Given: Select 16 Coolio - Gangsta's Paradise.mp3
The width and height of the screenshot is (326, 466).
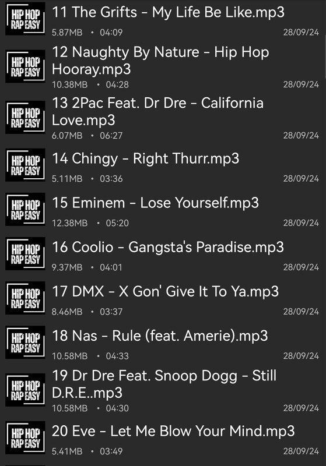Looking at the screenshot, I should [x=163, y=253].
